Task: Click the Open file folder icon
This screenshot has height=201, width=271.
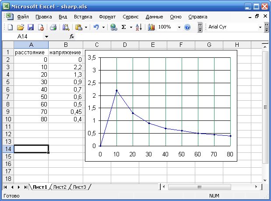Action: click(x=20, y=27)
